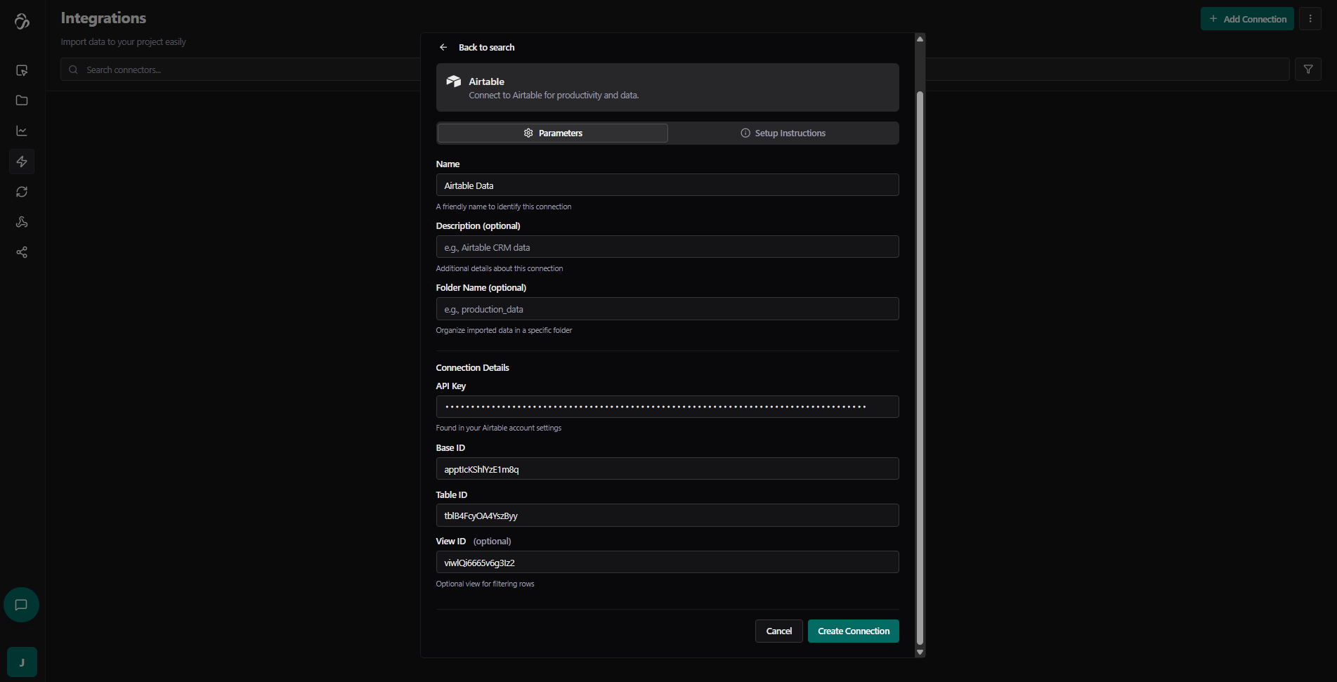
Task: Click the share nodes icon in sidebar
Action: pos(22,252)
